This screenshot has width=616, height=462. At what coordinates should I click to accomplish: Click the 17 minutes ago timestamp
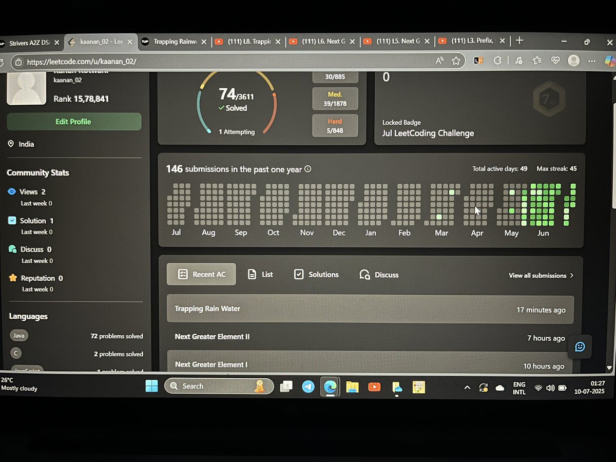541,310
